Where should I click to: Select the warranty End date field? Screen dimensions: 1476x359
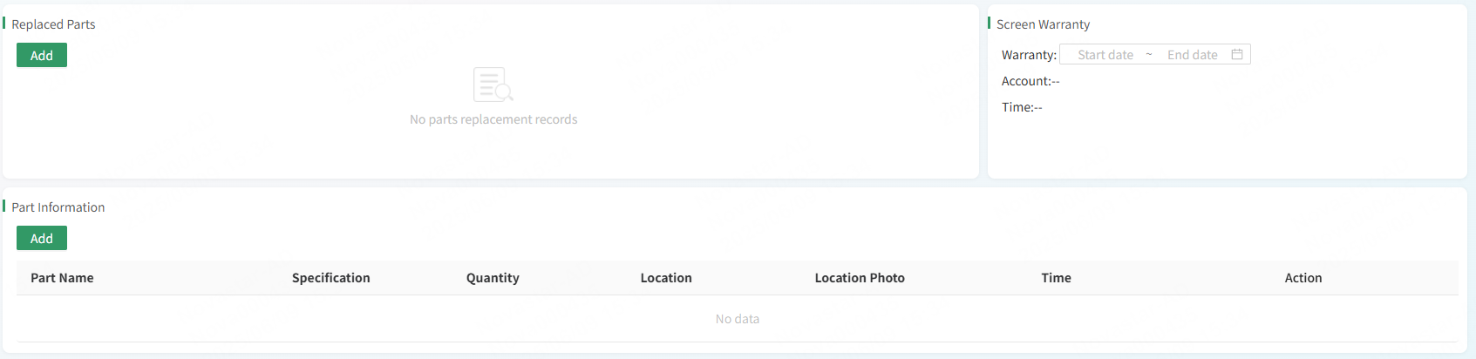1192,54
